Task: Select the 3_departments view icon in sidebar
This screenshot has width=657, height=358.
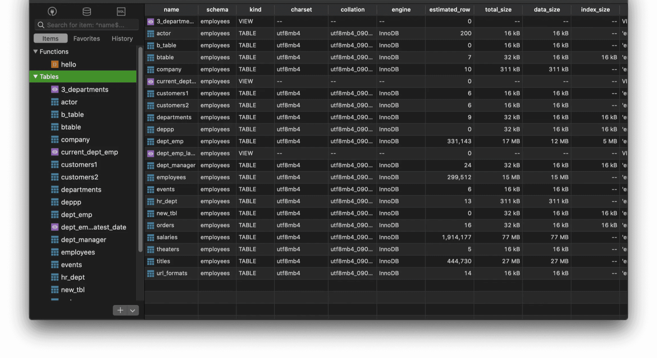Action: click(55, 89)
